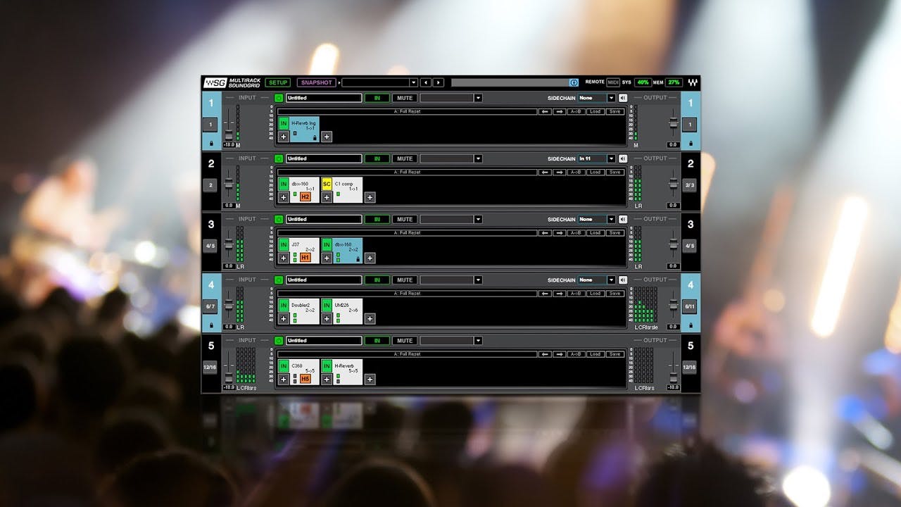The height and width of the screenshot is (507, 901).
Task: Open the SETUP page
Action: click(x=278, y=82)
